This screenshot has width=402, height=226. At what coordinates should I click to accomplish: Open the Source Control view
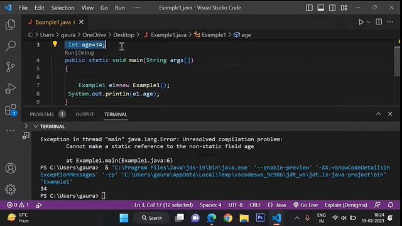pos(10,67)
